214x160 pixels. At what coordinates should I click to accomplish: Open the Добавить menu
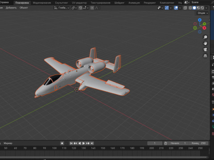(x=11, y=8)
